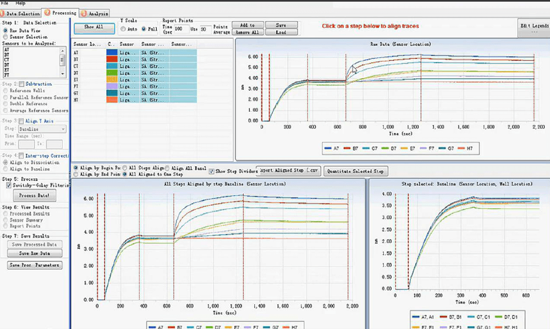Click Export Aligned Step (.csv) button
550x329 pixels.
[289, 171]
